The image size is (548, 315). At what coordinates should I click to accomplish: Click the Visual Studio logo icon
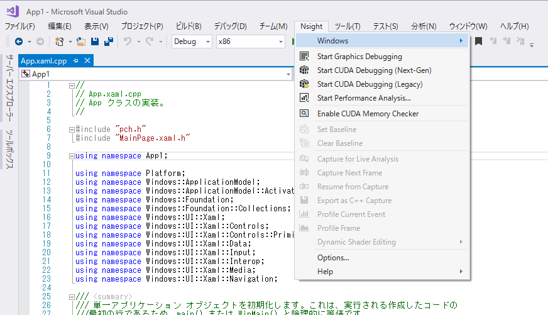13,11
